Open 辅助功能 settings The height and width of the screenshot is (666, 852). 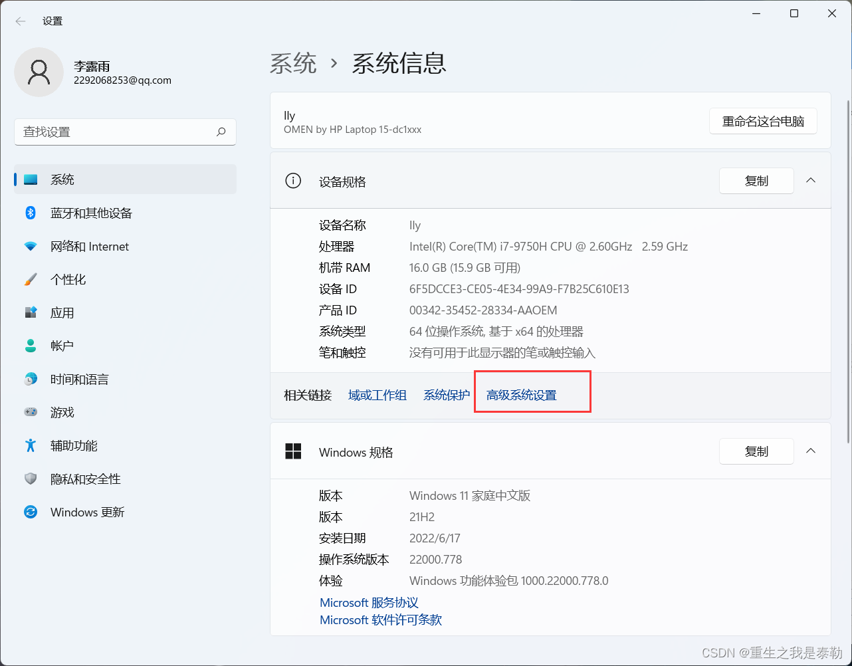125,445
